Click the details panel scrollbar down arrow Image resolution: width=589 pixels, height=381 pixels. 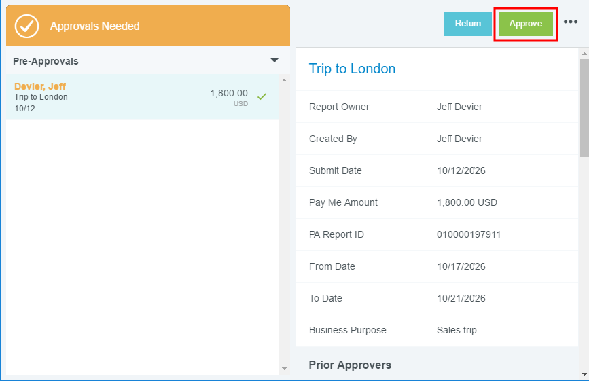coord(584,374)
